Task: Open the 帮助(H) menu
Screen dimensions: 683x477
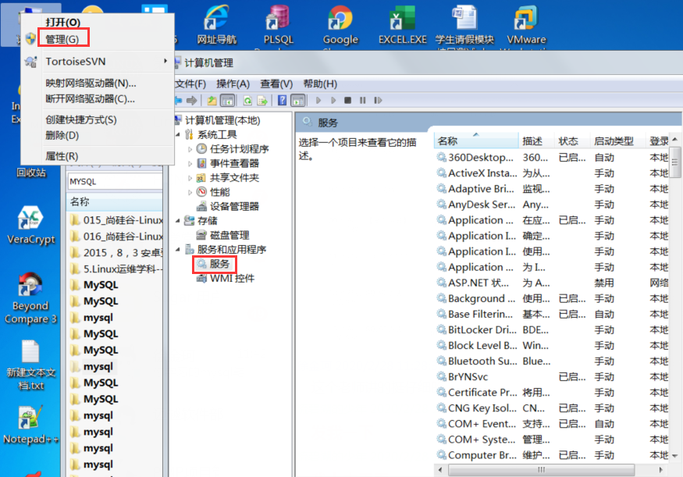Action: (320, 84)
